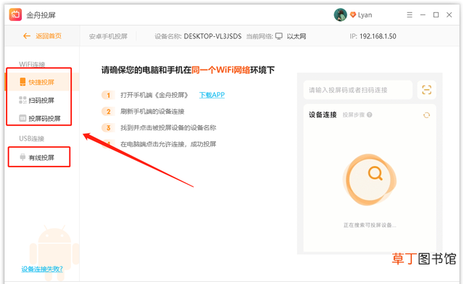Click the scan QR code button

click(426, 90)
